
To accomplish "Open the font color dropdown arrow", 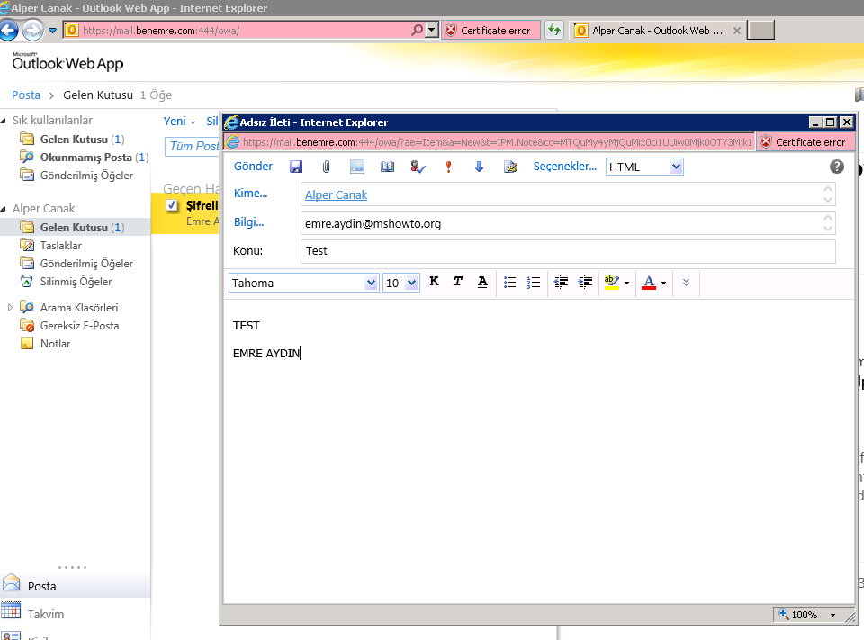I will coord(663,283).
